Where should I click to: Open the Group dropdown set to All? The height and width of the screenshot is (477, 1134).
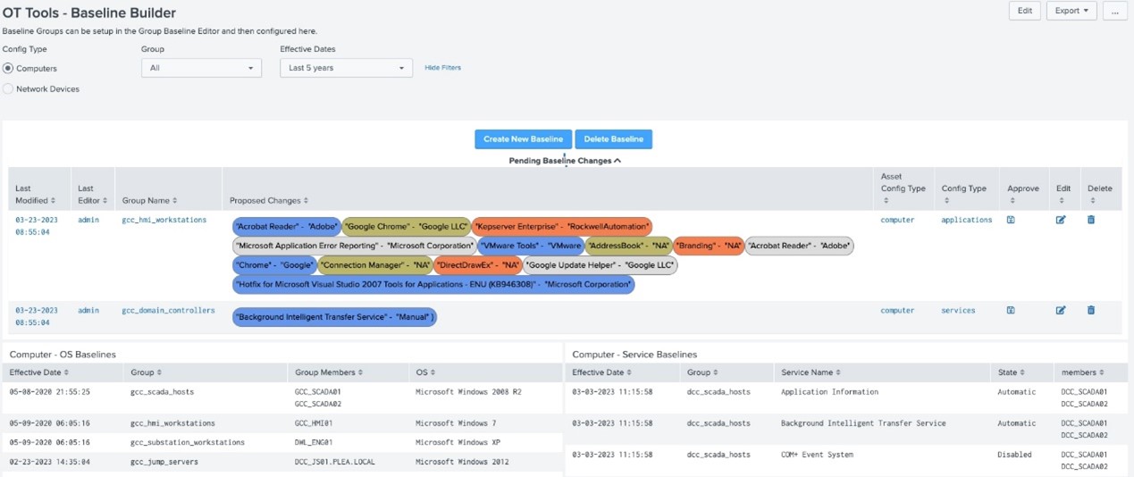click(201, 68)
